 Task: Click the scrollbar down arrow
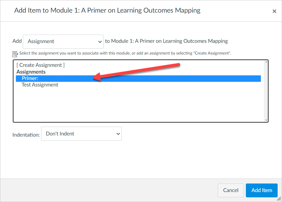(266, 120)
